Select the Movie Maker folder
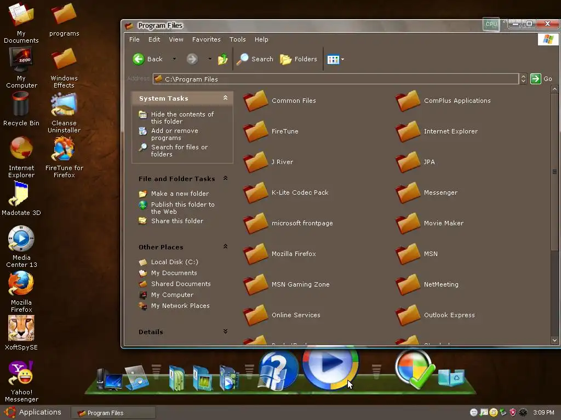Screen dimensions: 561x420 430,223
